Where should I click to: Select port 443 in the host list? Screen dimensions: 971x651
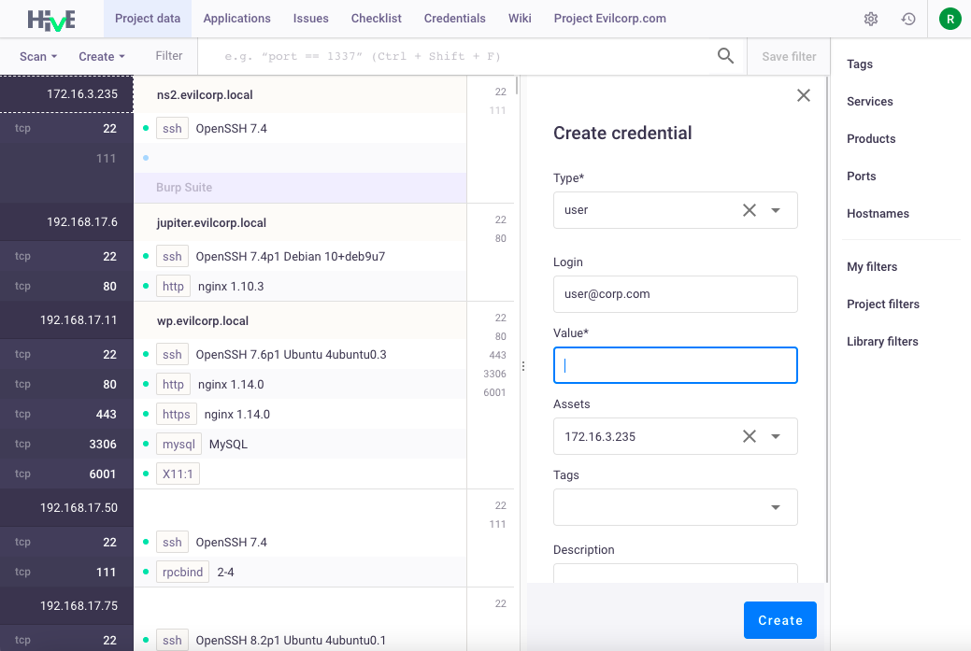pyautogui.click(x=67, y=414)
